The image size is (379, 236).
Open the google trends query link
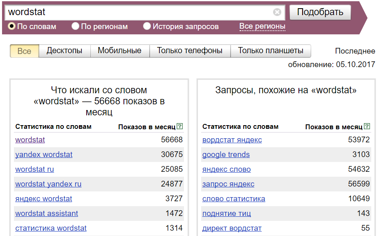226,155
